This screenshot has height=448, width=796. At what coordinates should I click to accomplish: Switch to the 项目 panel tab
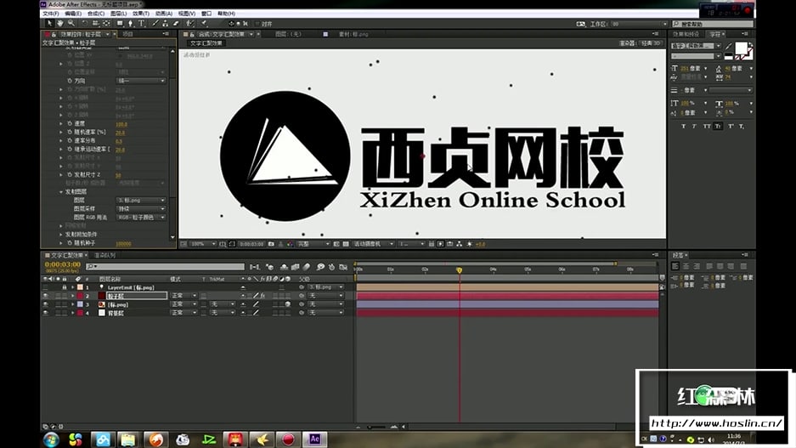point(127,34)
